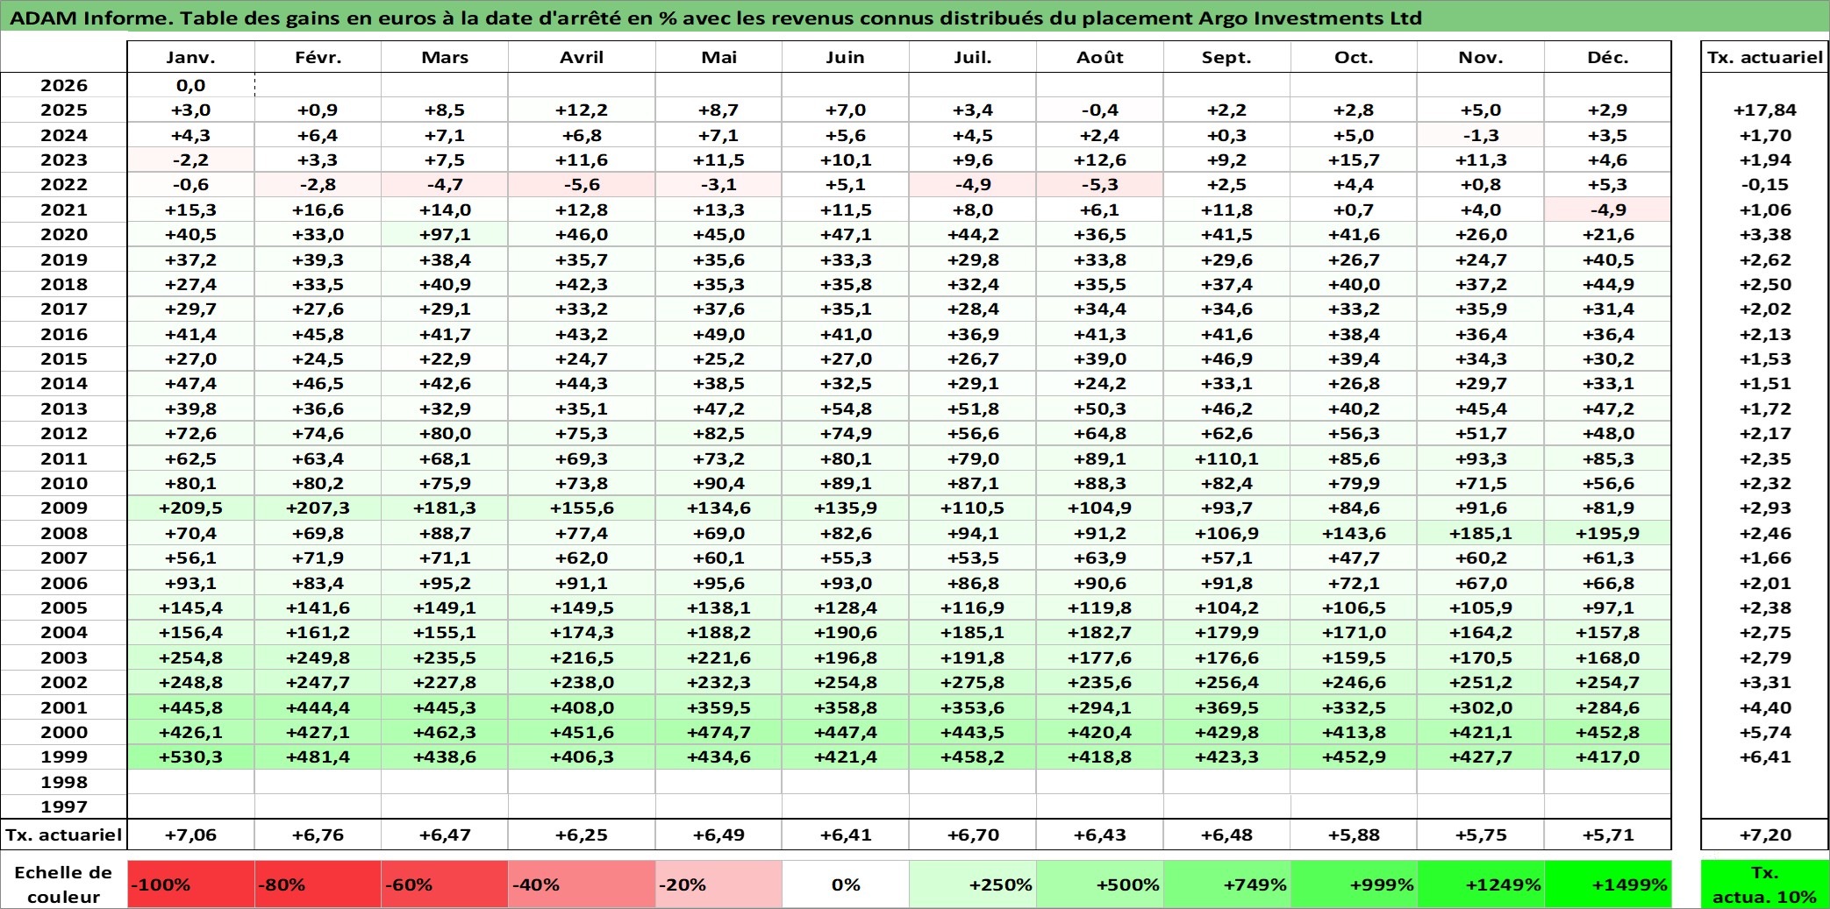Click the Tx. actuariel column header

[x=1765, y=57]
